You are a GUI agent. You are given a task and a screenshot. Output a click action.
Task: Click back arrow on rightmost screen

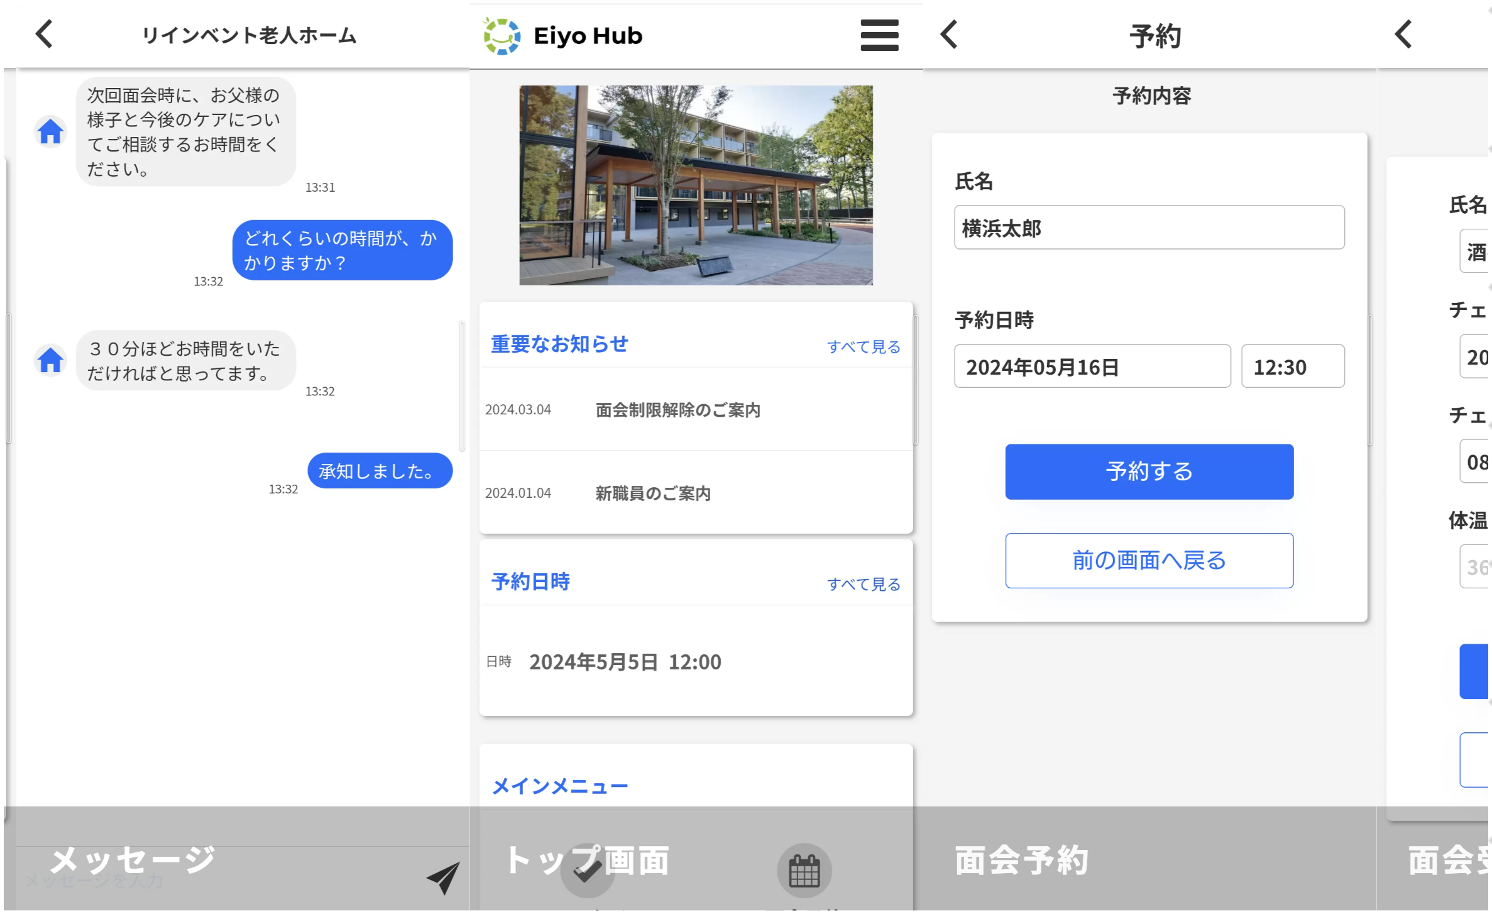[x=1403, y=34]
